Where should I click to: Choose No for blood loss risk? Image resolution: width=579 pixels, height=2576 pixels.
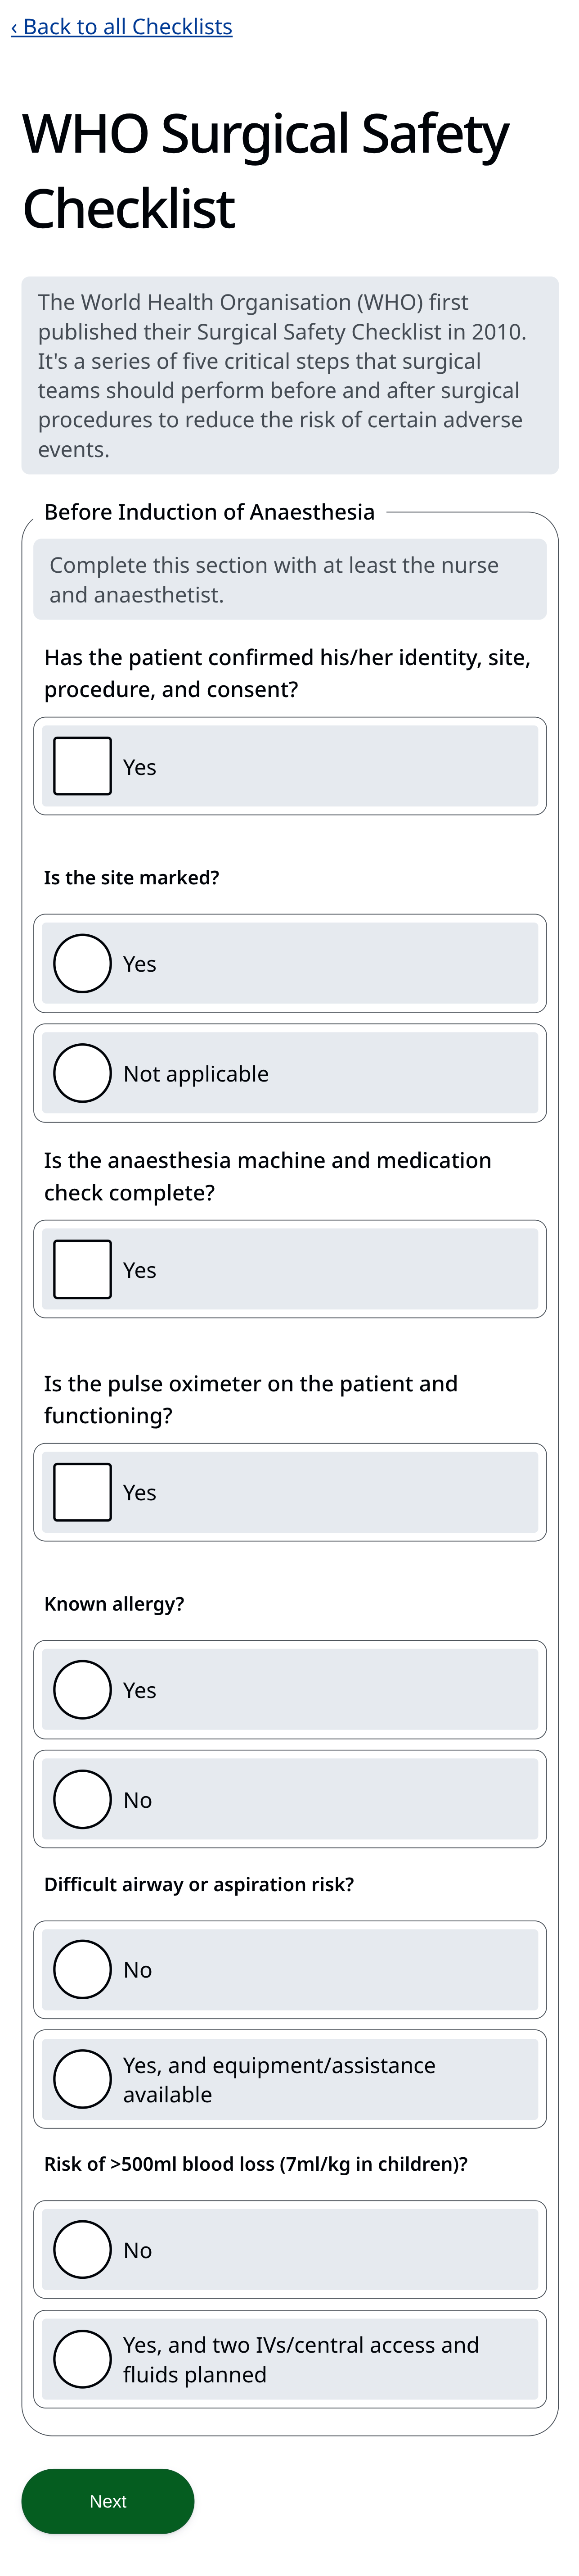[83, 2250]
